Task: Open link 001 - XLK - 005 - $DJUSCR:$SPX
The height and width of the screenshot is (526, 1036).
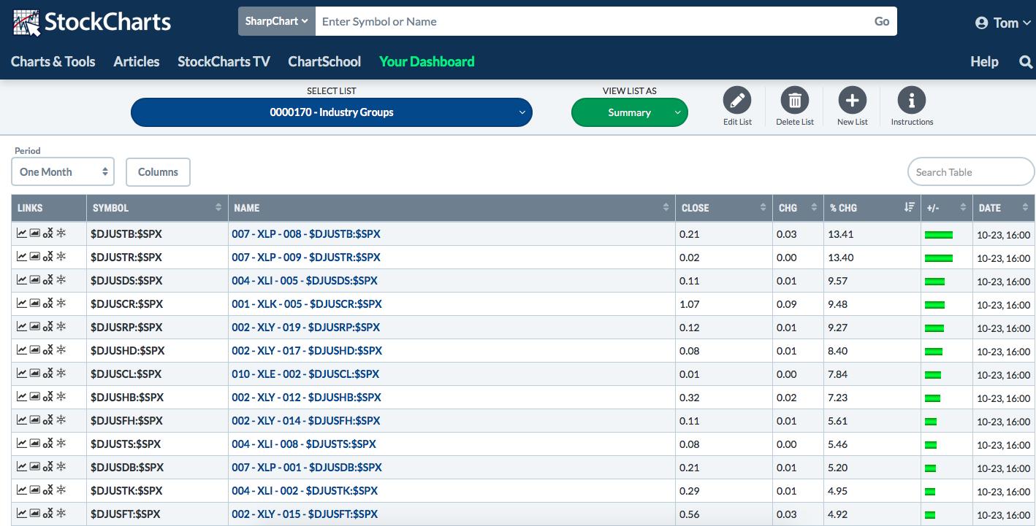Action: coord(307,304)
